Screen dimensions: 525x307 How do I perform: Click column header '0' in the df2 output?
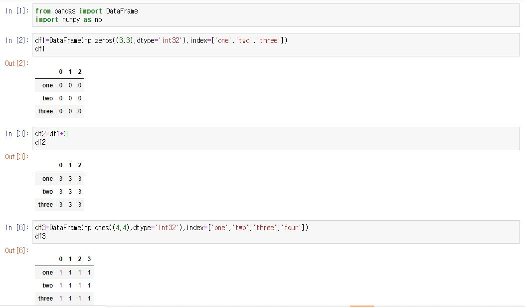click(60, 165)
